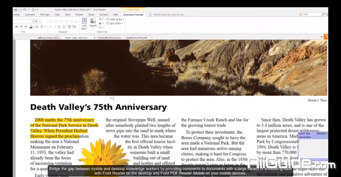Click the advanced search folder icon
Viewport: 341px width, 177px height.
301,14
